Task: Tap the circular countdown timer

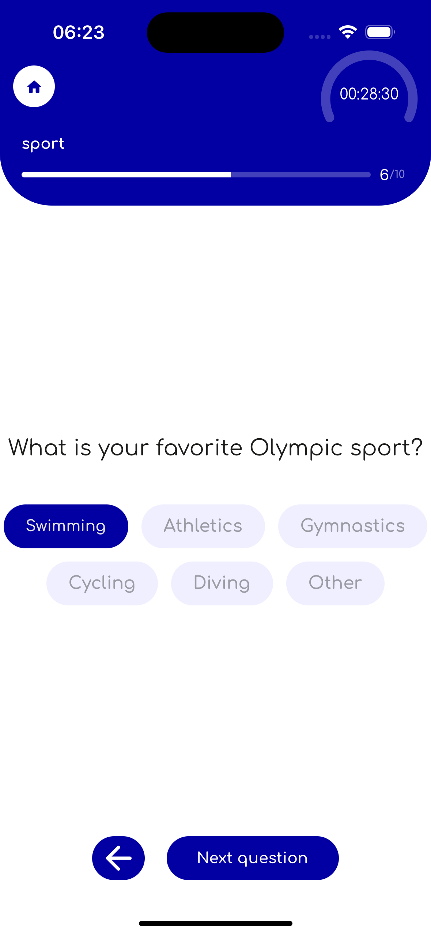Action: 369,88
